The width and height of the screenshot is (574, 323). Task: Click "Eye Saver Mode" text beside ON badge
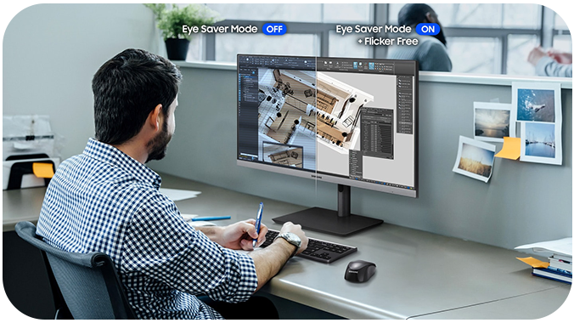click(x=374, y=30)
